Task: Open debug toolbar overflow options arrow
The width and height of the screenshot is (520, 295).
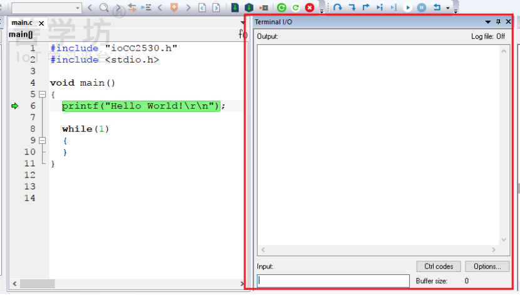Action: [455, 11]
